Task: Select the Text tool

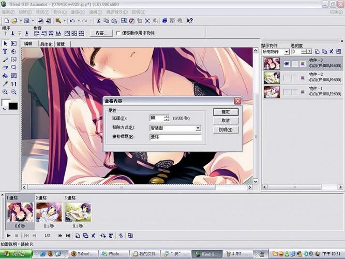Action: point(5,51)
